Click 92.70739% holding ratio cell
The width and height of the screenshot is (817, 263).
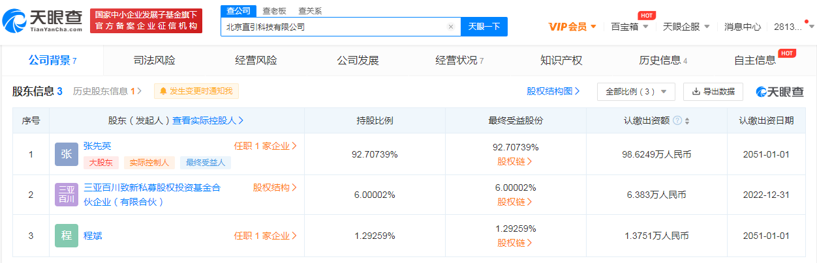375,154
